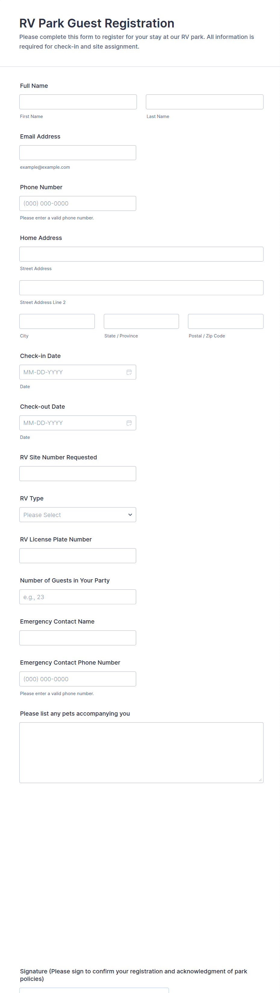This screenshot has width=280, height=993.
Task: Focus the City input field
Action: point(57,321)
